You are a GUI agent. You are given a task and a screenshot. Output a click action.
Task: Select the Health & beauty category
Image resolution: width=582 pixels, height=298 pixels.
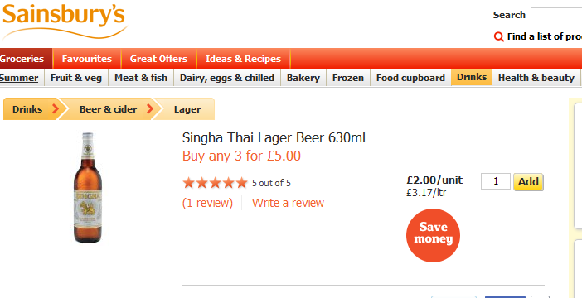(536, 78)
